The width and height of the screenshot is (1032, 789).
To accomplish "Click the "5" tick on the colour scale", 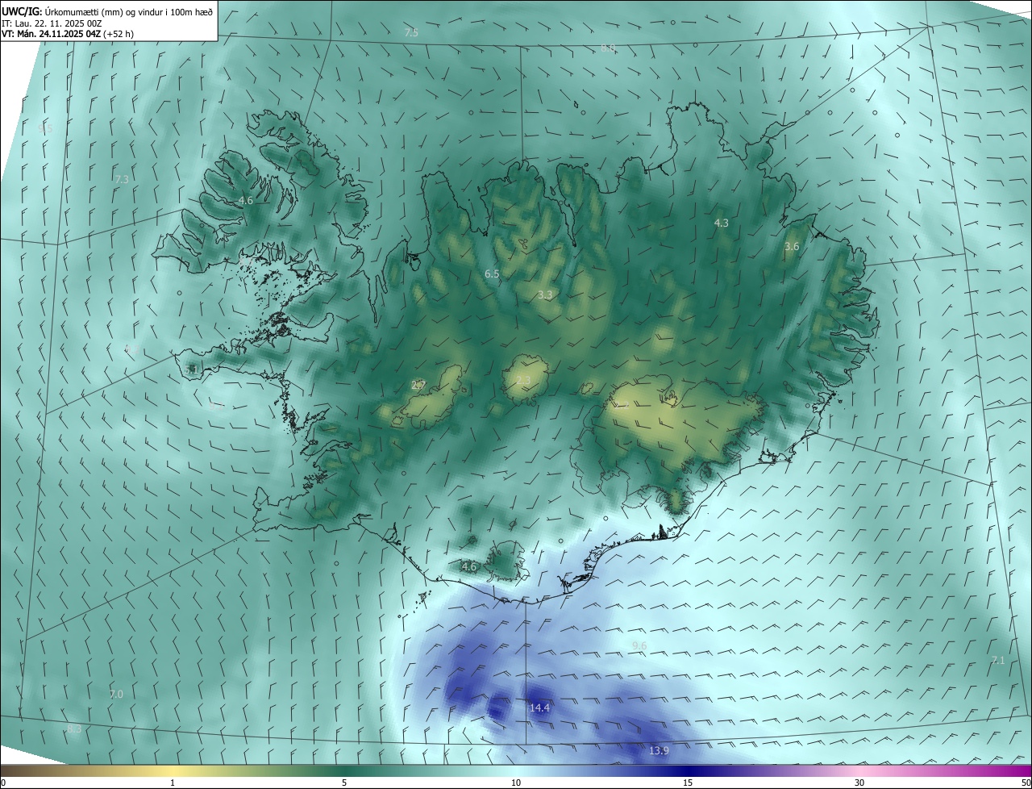I will pos(344,783).
